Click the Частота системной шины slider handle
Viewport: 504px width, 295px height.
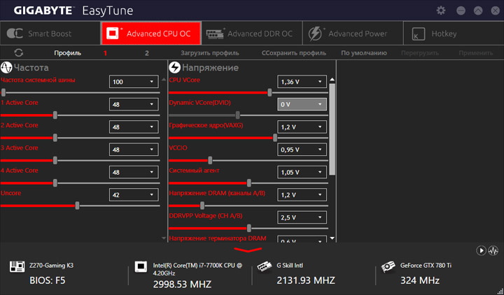3,93
